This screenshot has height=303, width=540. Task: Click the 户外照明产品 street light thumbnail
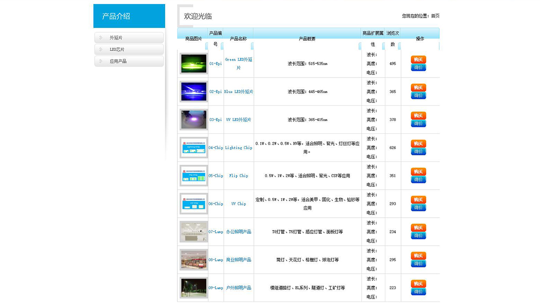pos(193,287)
